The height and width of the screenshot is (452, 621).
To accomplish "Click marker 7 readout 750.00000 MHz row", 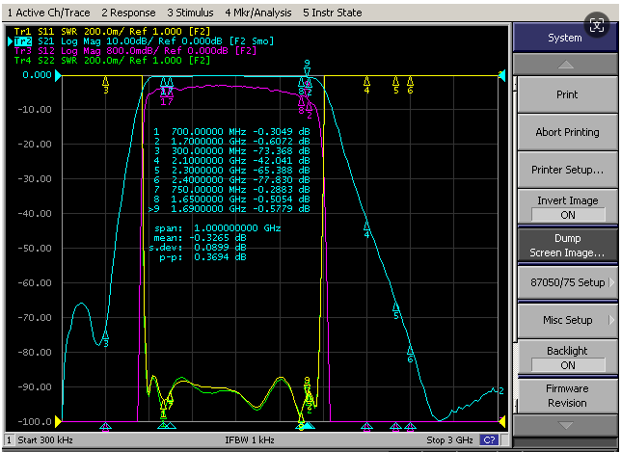I will (x=232, y=190).
